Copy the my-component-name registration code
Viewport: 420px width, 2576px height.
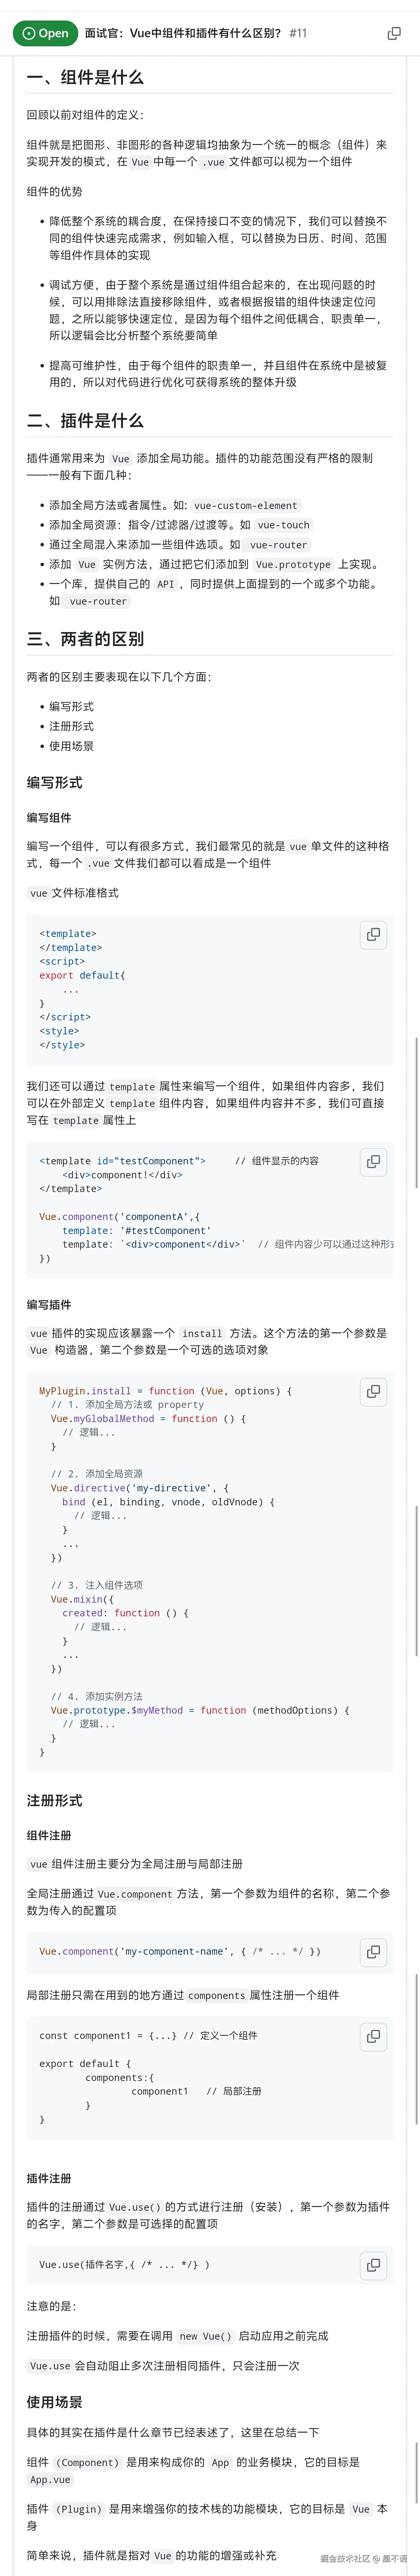(373, 1951)
